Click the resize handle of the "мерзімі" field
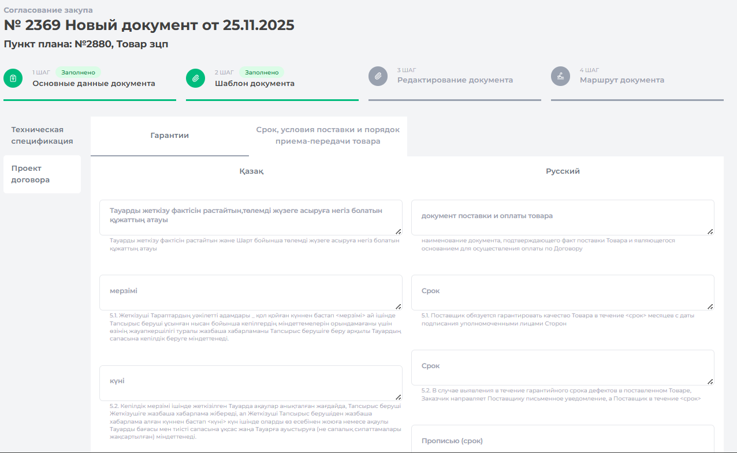 pos(398,306)
